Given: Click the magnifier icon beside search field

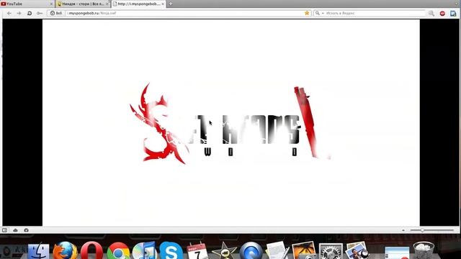Looking at the screenshot, I should (x=431, y=13).
